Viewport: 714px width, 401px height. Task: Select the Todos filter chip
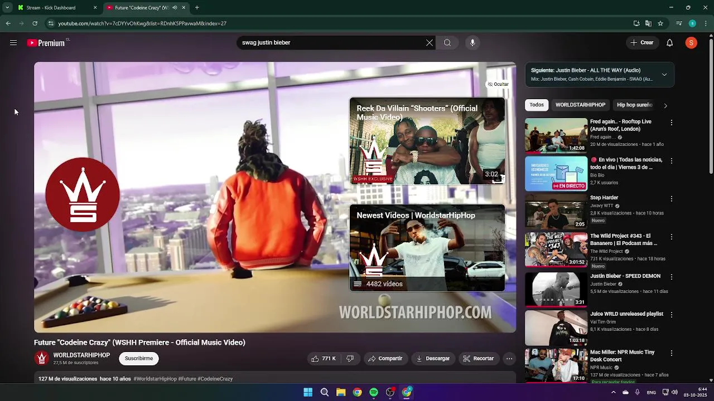coord(537,105)
